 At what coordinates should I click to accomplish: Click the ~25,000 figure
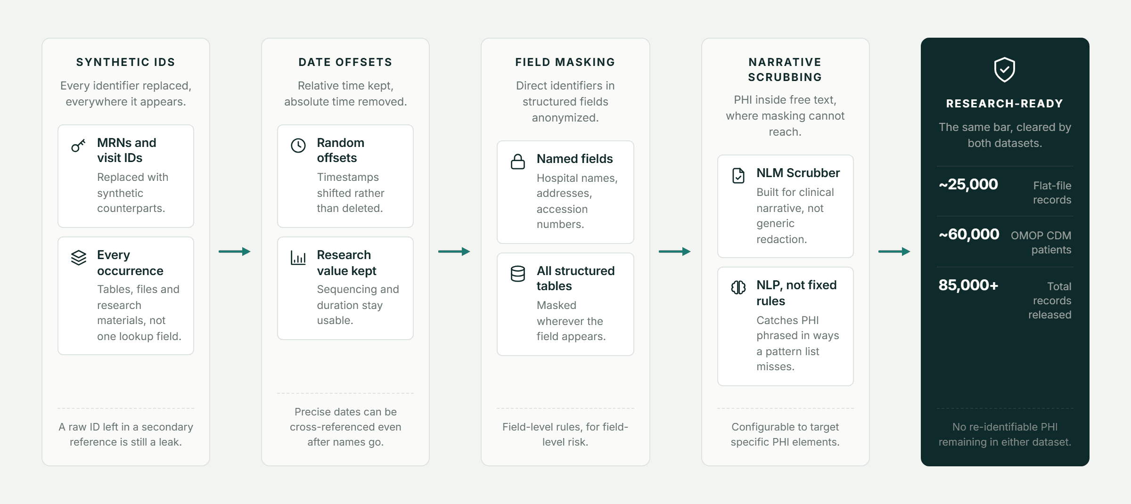(x=968, y=184)
